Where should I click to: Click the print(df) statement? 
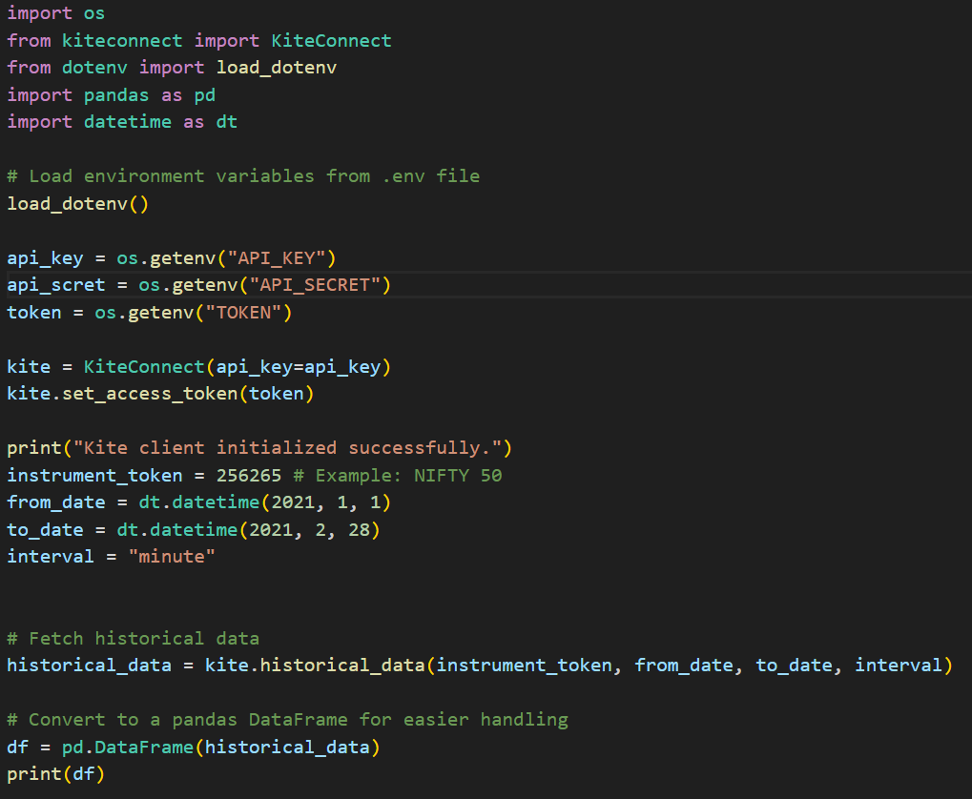tap(55, 774)
